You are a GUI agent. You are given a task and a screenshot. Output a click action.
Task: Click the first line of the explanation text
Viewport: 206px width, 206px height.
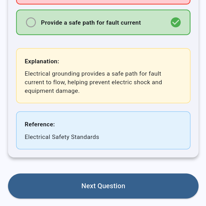click(x=93, y=74)
